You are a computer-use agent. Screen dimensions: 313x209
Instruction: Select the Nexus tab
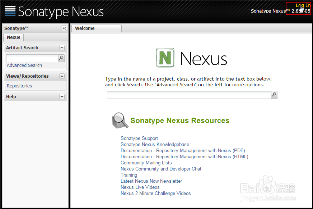[x=14, y=37]
